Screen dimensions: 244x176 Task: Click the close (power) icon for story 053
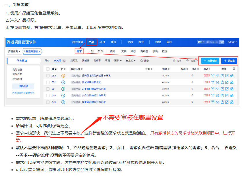click(x=222, y=76)
